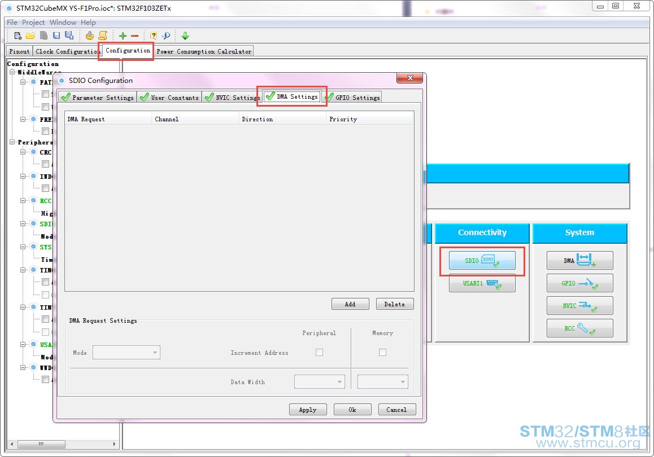Click the green download arrow icon
This screenshot has height=457, width=654.
point(185,36)
